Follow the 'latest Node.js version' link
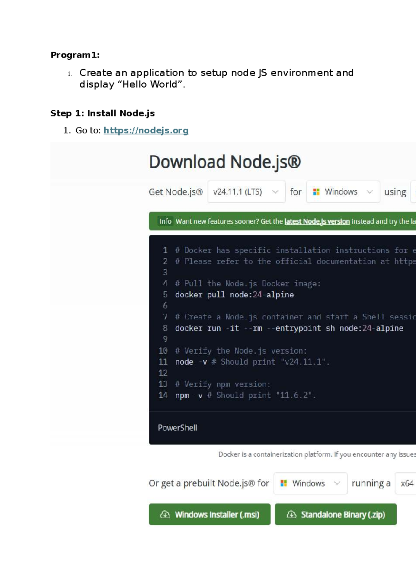The image size is (416, 588). point(317,222)
